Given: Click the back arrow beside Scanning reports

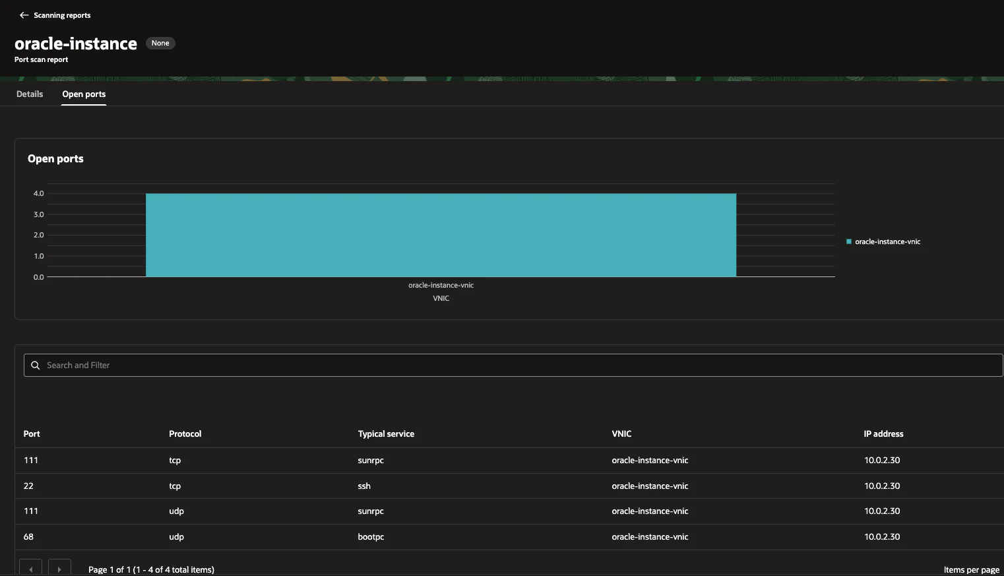Looking at the screenshot, I should coord(24,15).
